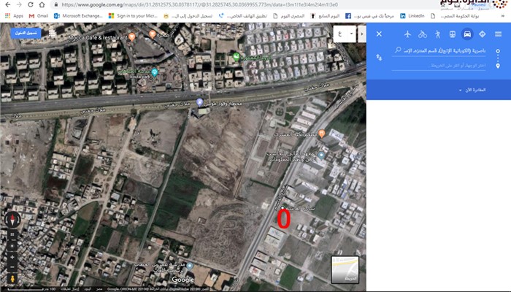
Task: Swap starting point and destination
Action: (379, 58)
